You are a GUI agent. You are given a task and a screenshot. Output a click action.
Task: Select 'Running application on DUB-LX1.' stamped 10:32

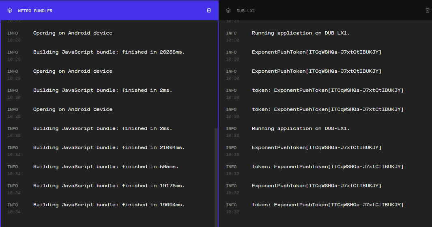point(301,128)
